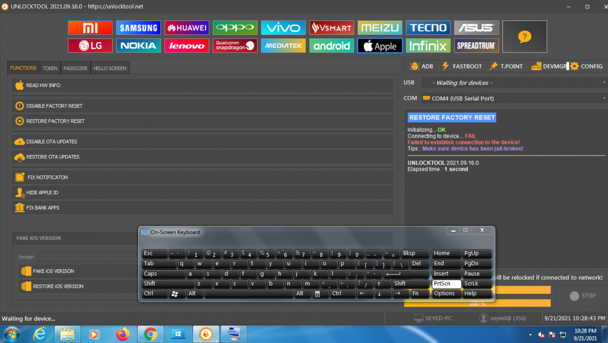
Task: Click RESTORE FACTORY RESET function button
Action: [x=202, y=121]
